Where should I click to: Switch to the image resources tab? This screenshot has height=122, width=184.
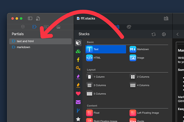(58, 27)
